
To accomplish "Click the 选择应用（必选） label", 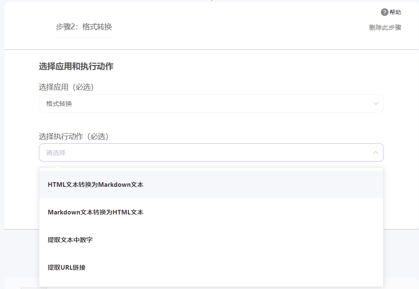I will tap(66, 87).
